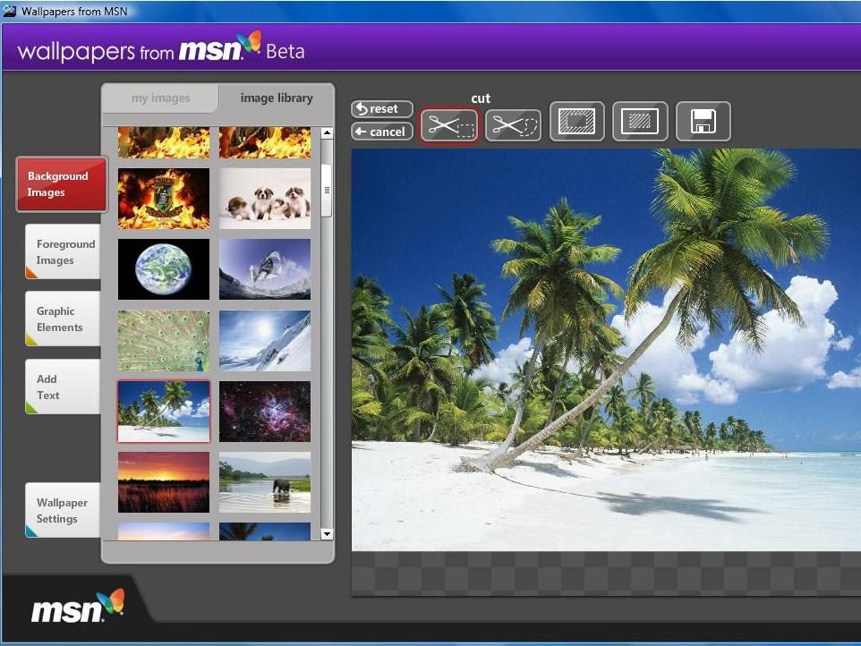
Task: Select the Earth image thumbnail
Action: (163, 268)
